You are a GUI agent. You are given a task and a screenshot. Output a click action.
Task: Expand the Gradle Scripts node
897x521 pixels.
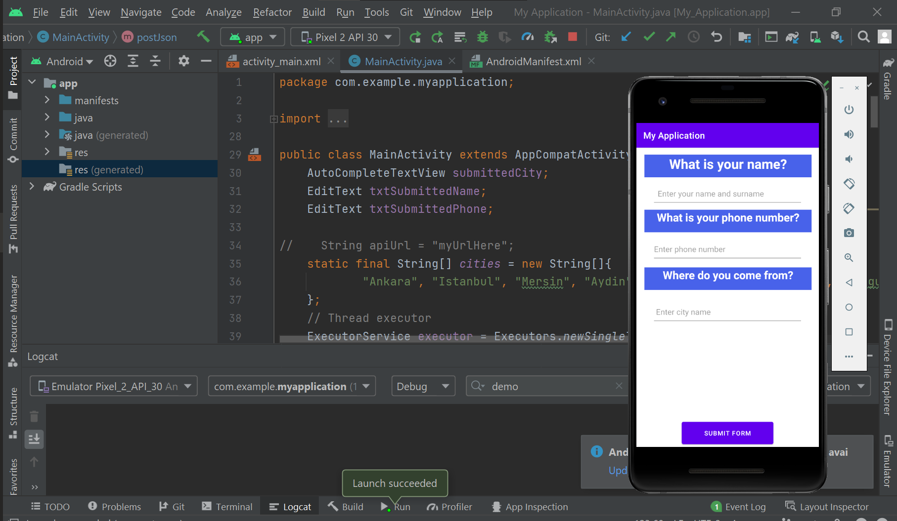click(x=32, y=187)
